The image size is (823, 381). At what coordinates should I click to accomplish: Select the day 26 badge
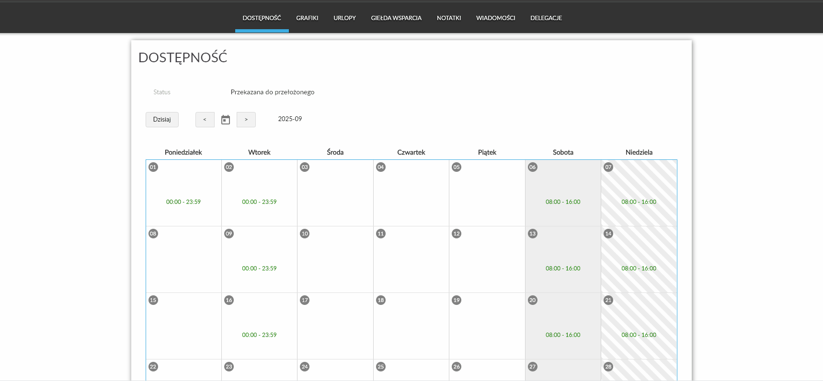[457, 367]
